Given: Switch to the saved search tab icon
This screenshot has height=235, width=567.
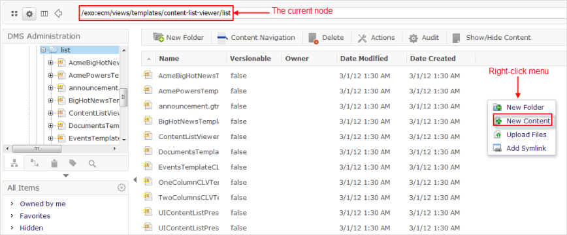Looking at the screenshot, I should (92, 164).
